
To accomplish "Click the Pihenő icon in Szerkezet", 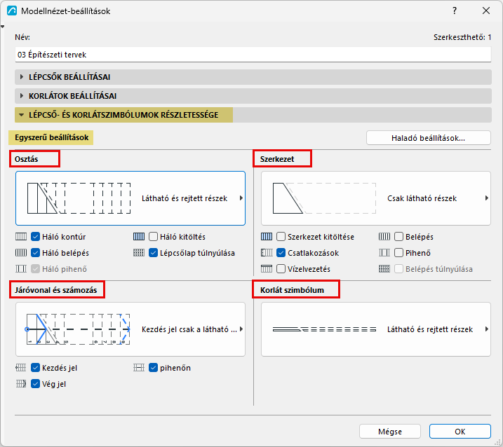I will point(384,252).
